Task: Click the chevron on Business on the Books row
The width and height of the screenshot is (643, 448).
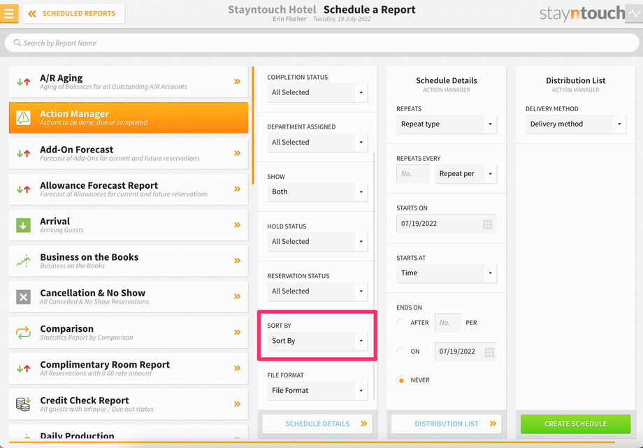Action: 237,261
